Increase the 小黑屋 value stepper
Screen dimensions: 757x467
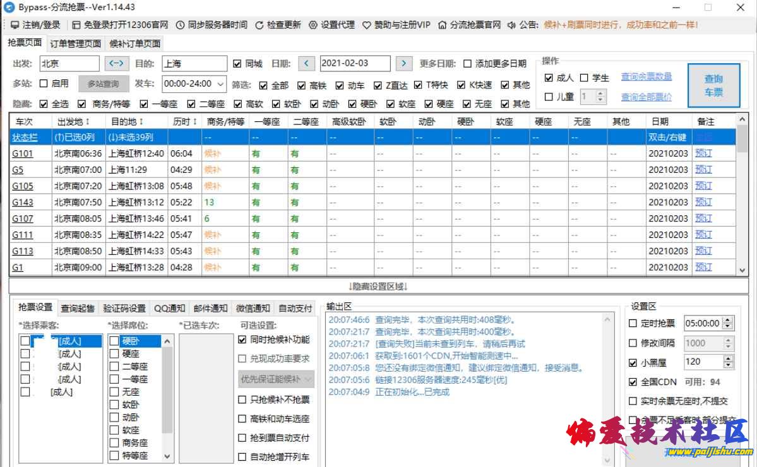click(728, 359)
